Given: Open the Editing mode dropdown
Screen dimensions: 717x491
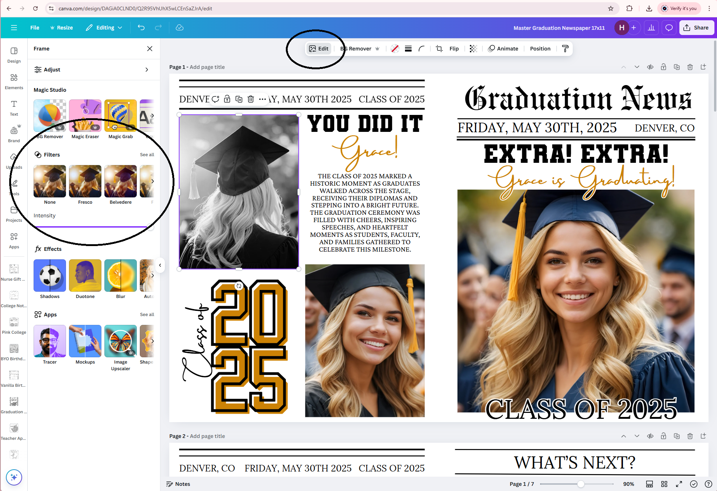Looking at the screenshot, I should click(x=104, y=28).
